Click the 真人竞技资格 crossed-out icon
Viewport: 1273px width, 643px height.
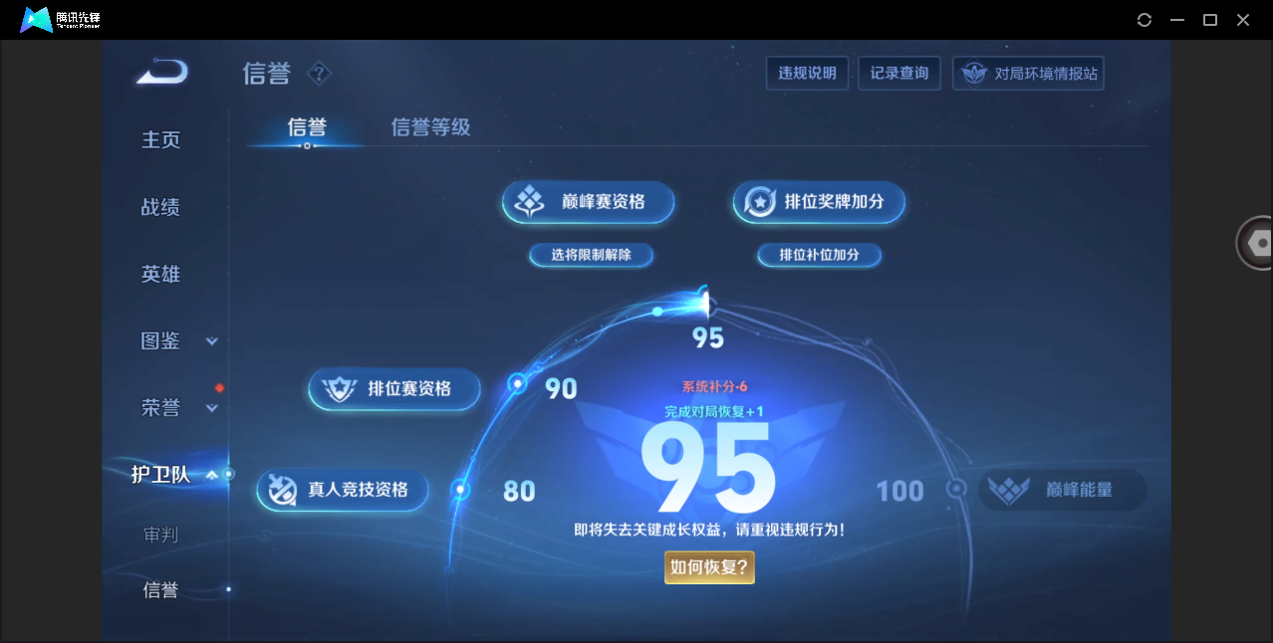pos(284,490)
